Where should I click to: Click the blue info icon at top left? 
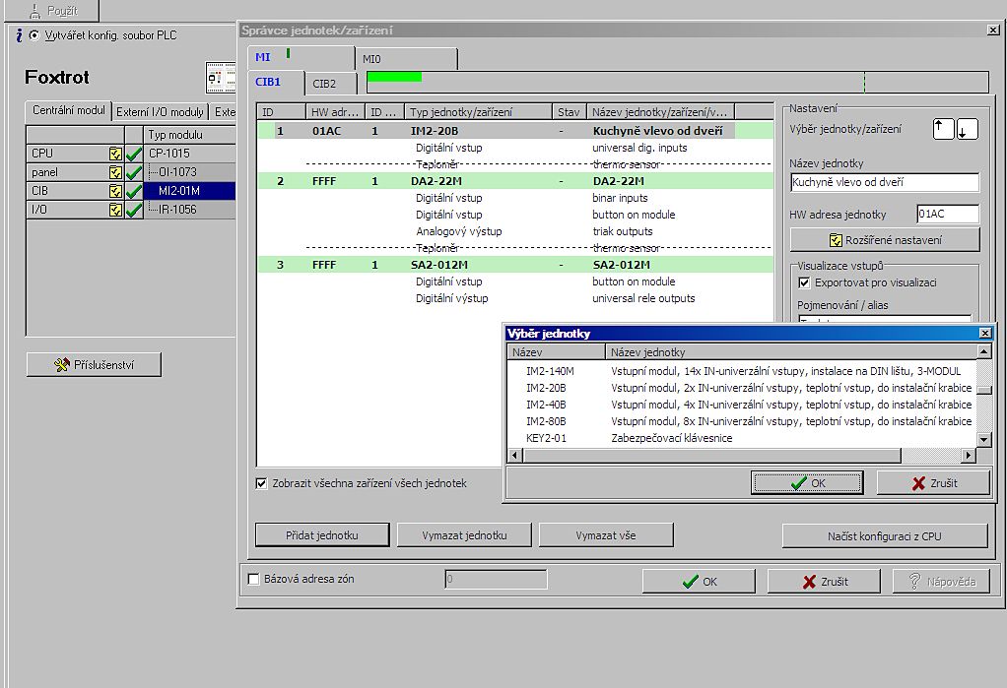click(x=19, y=35)
